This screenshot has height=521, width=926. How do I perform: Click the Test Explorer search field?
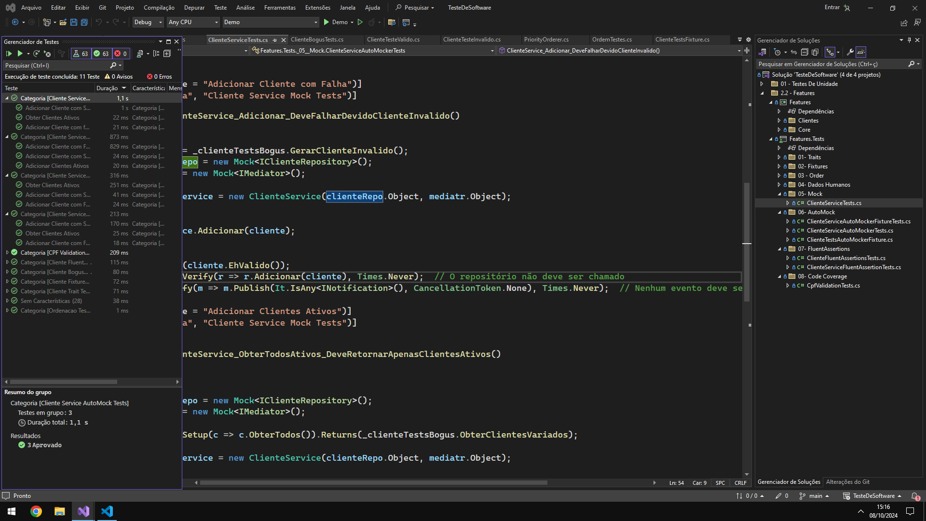click(55, 65)
